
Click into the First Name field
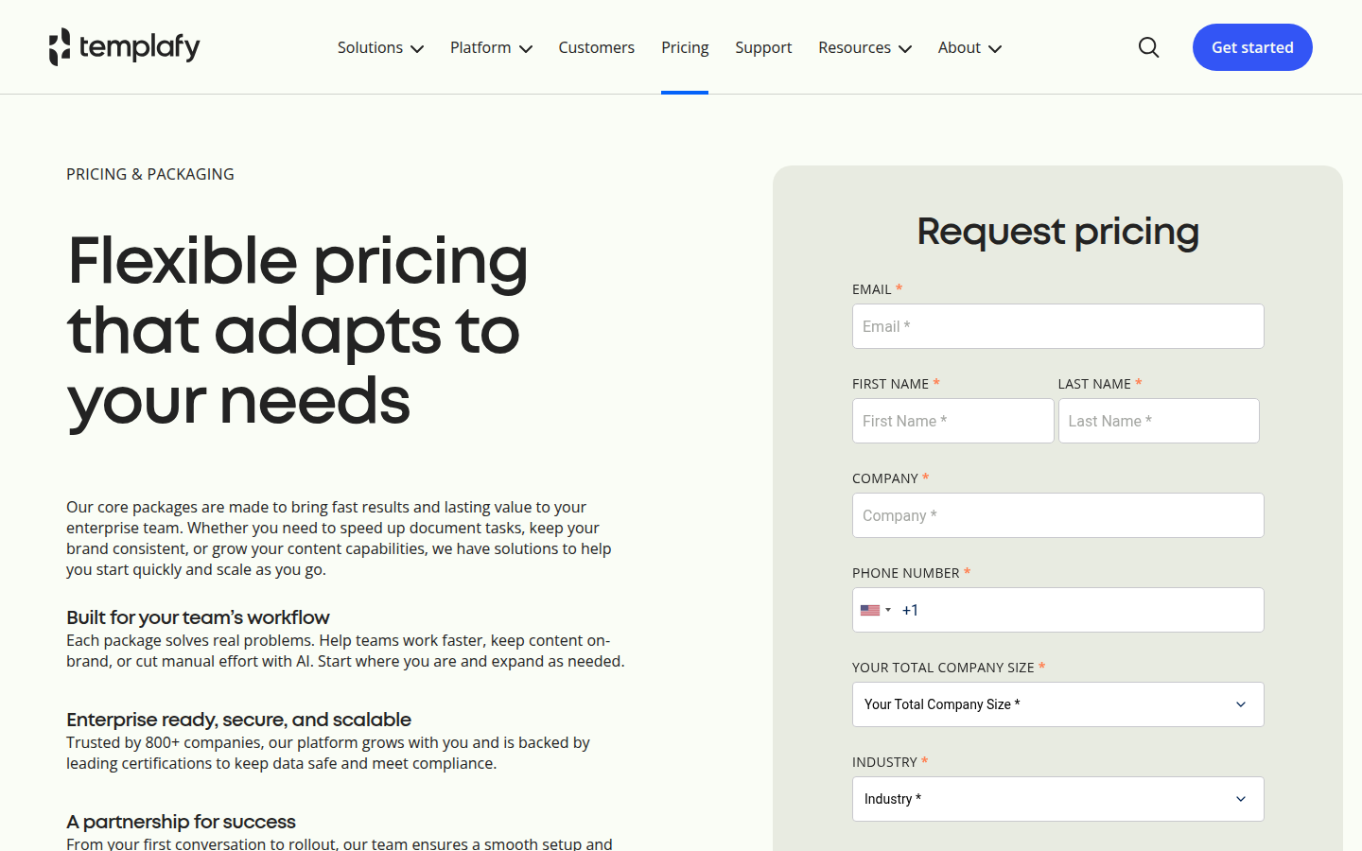952,421
